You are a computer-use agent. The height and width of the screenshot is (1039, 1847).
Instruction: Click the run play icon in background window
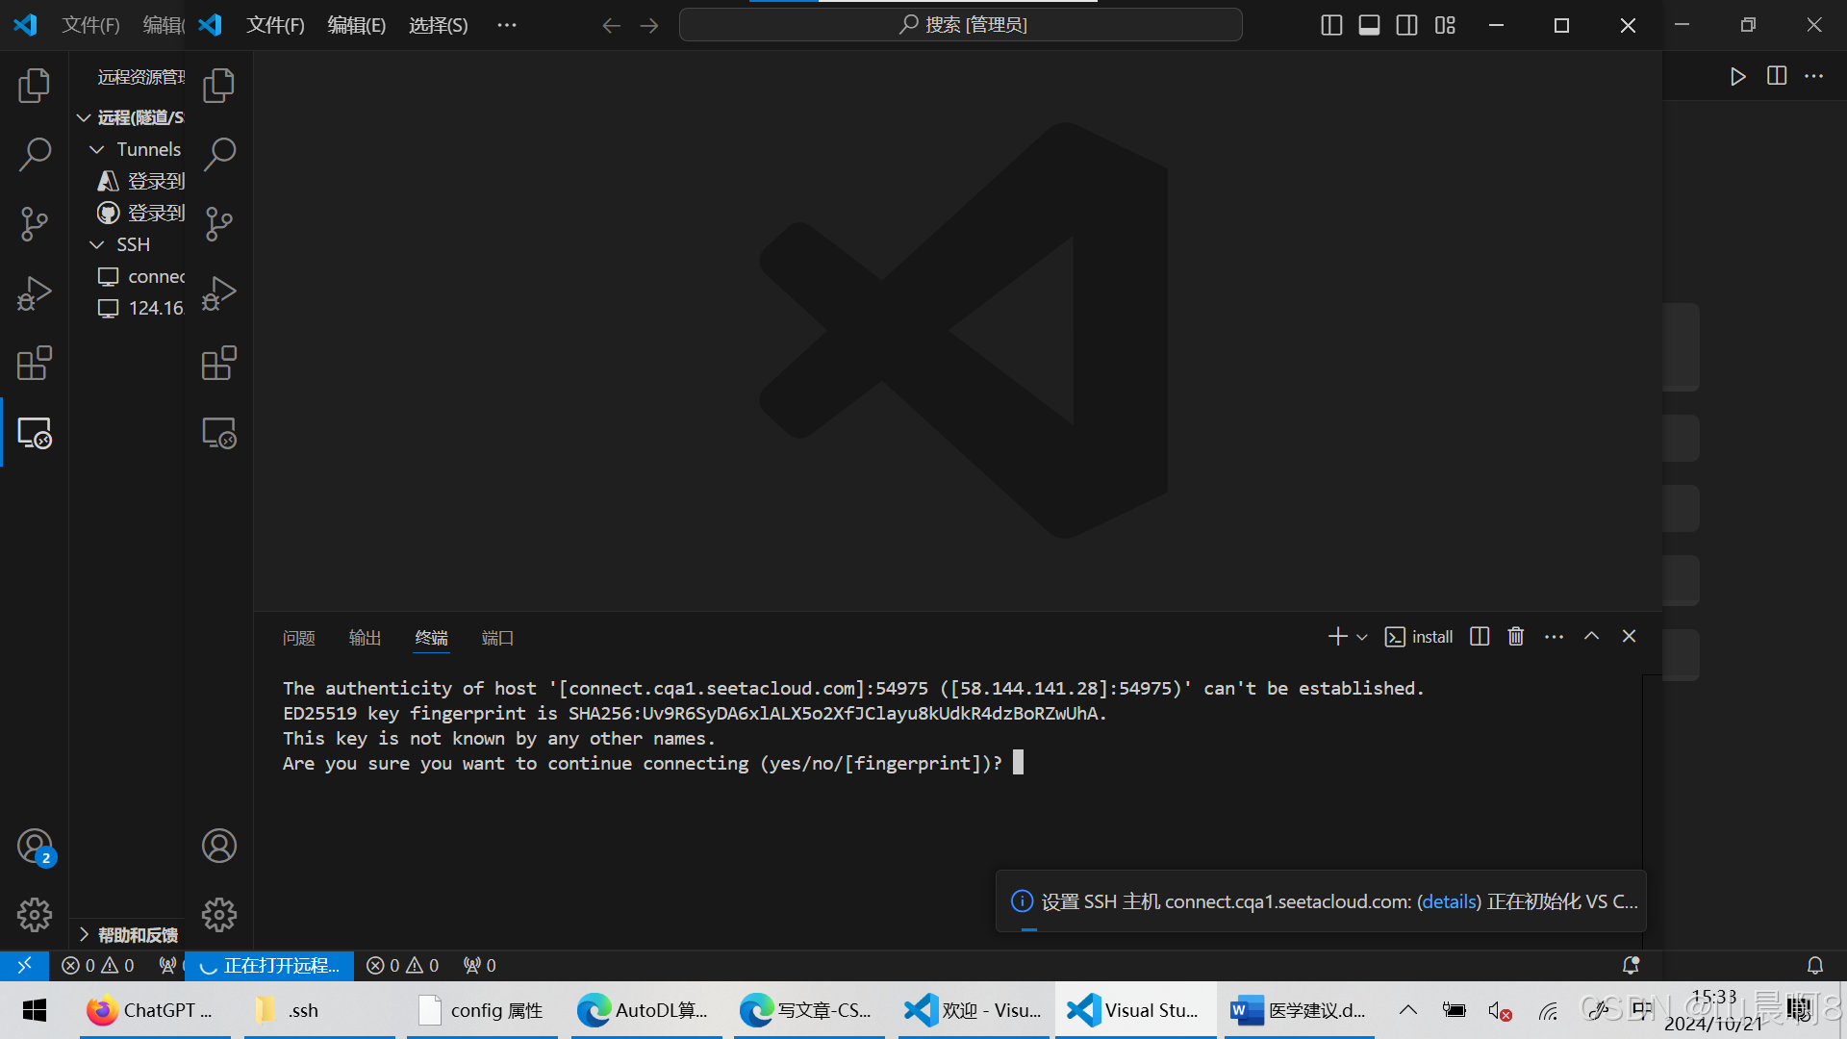1737,76
